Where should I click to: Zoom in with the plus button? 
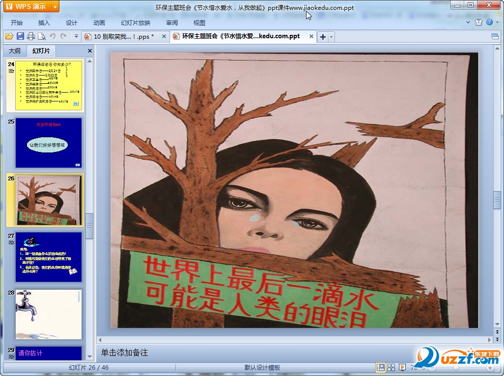490,368
